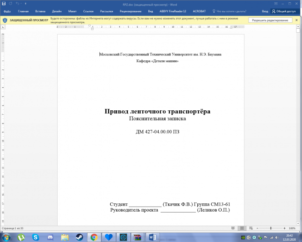Click the 'Пояснительная записка' subtitle text
Viewport: 302px width, 242px height.
coord(157,119)
